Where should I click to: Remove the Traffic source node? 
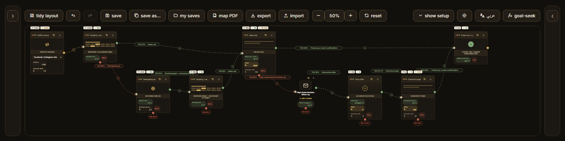point(60,35)
